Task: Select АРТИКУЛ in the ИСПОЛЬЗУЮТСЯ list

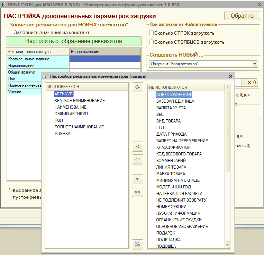Action: [x=64, y=94]
